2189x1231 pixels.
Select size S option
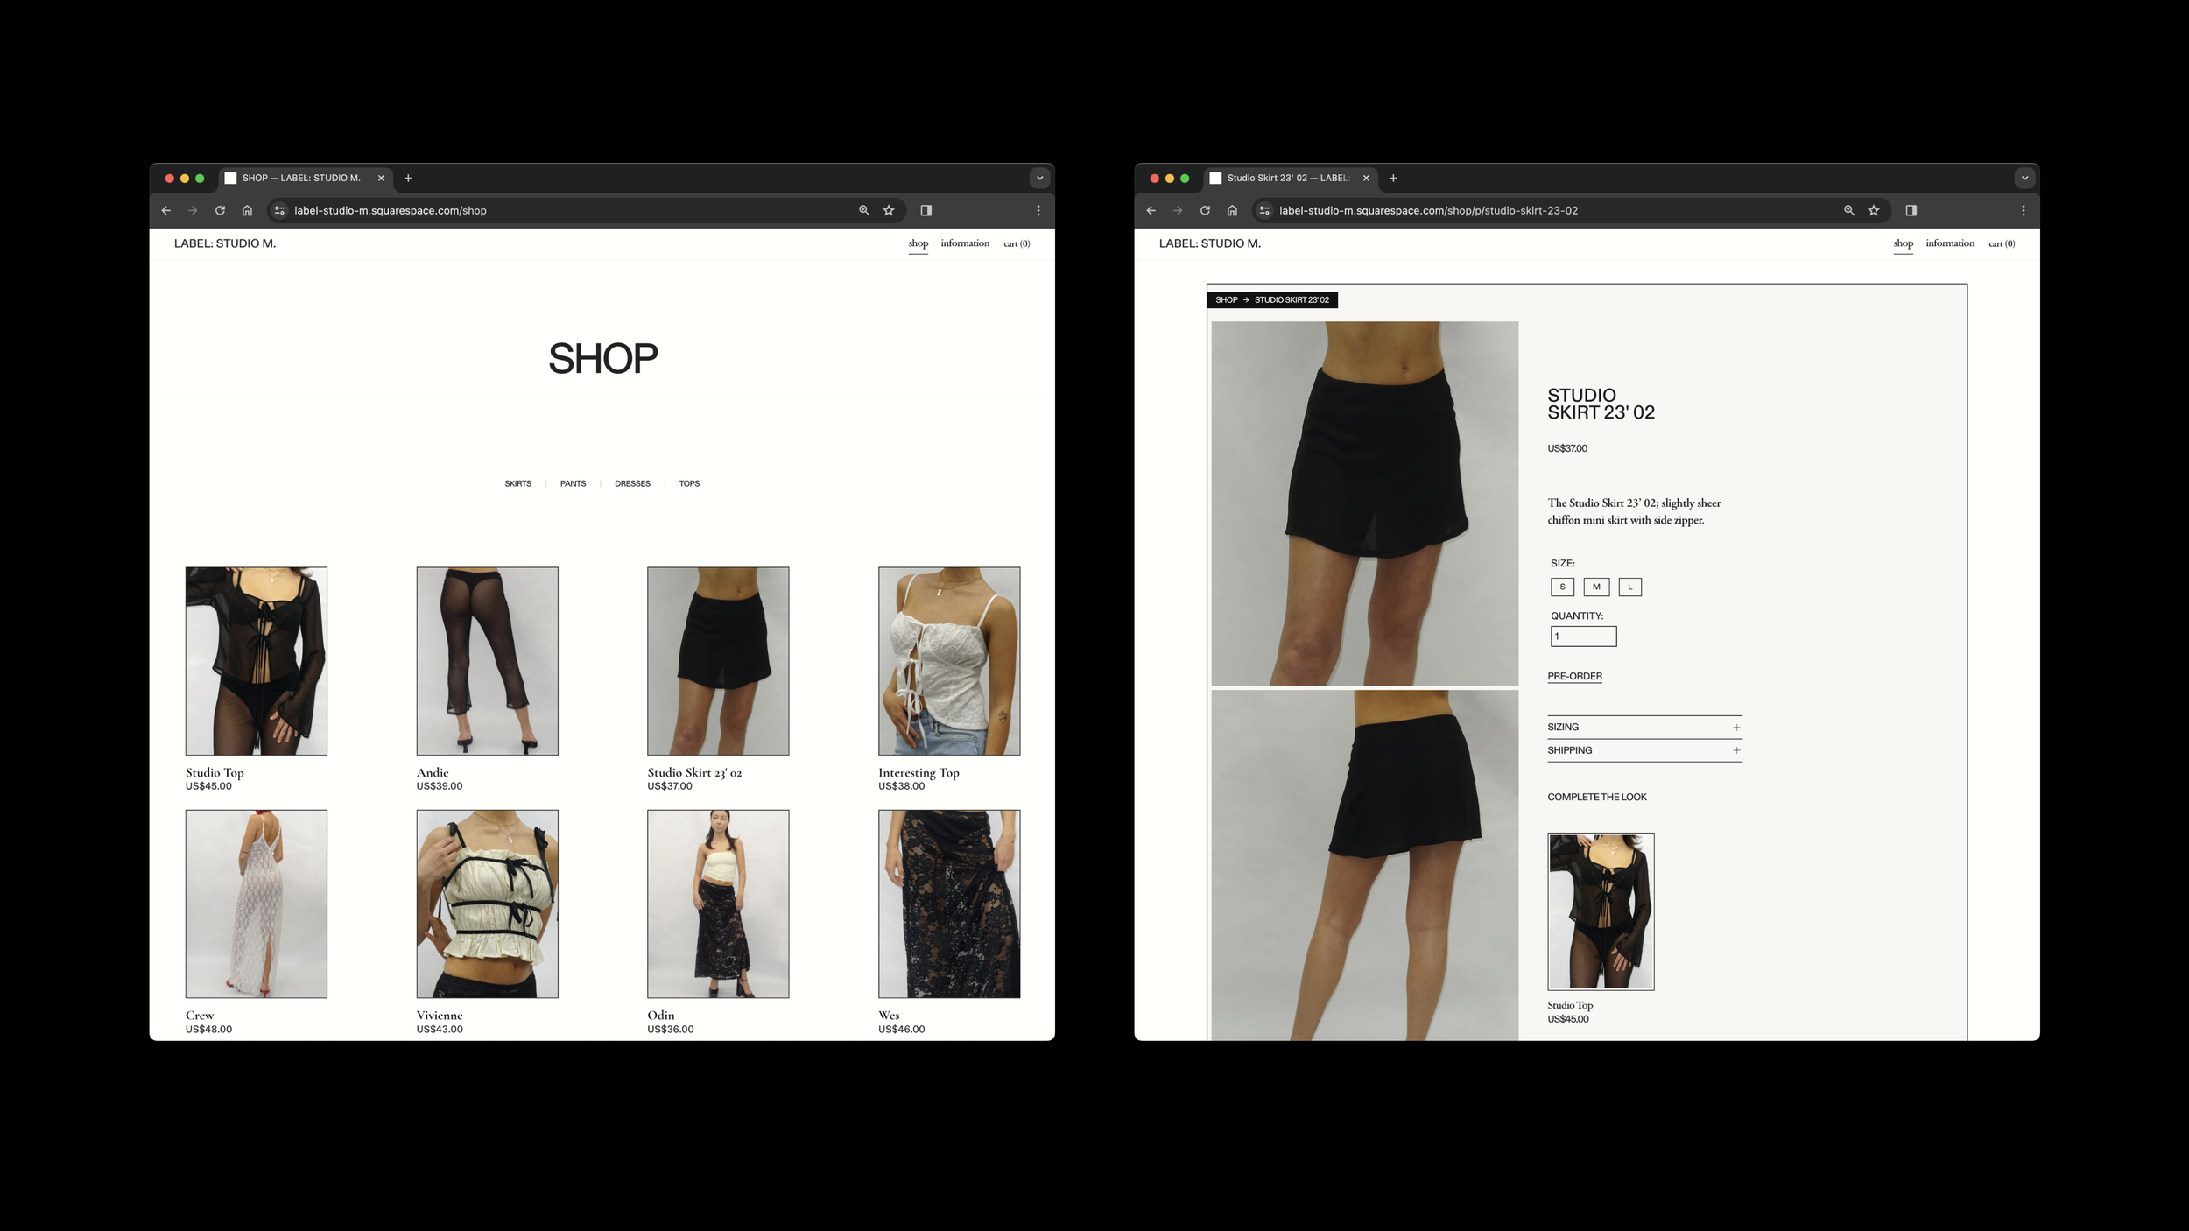[x=1562, y=587]
